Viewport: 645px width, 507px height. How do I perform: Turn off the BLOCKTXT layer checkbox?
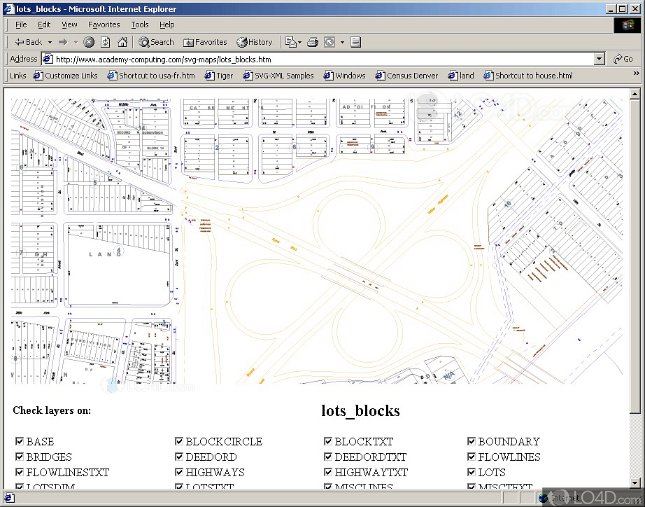[328, 442]
